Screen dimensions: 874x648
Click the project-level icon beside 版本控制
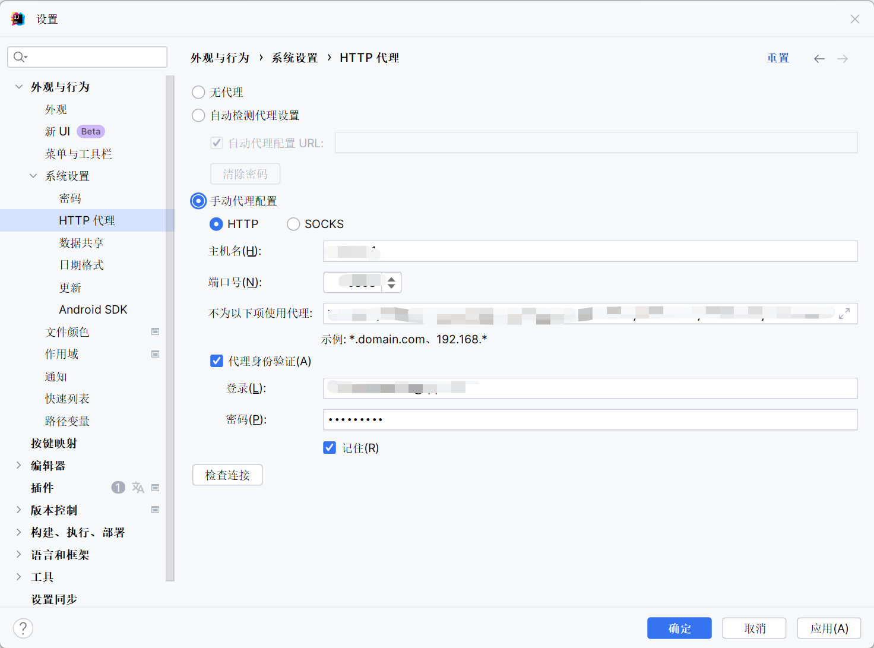point(156,510)
